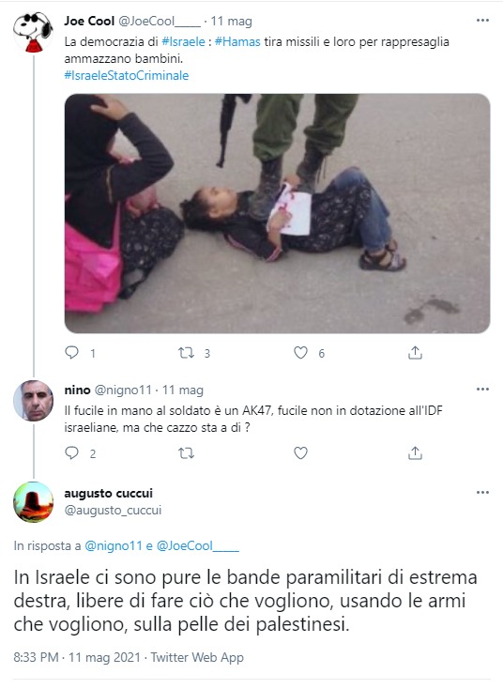Open the @JoeCool____ mention in reply line
The height and width of the screenshot is (689, 503).
pos(198,545)
